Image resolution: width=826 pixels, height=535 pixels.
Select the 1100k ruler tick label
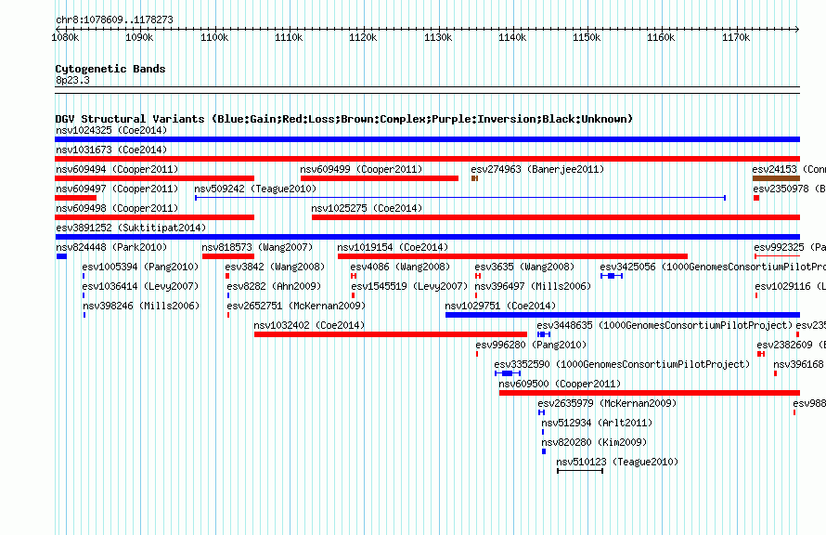tap(214, 37)
